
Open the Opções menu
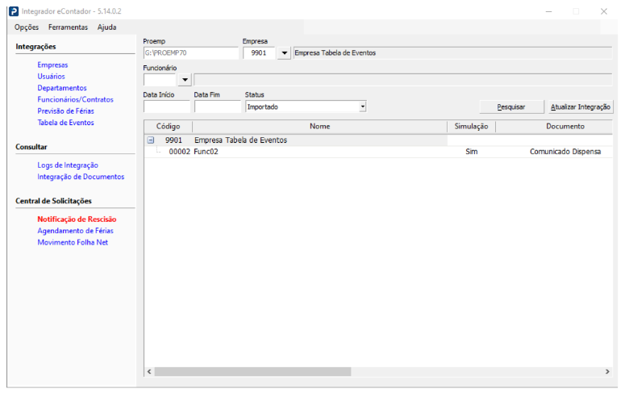point(27,27)
